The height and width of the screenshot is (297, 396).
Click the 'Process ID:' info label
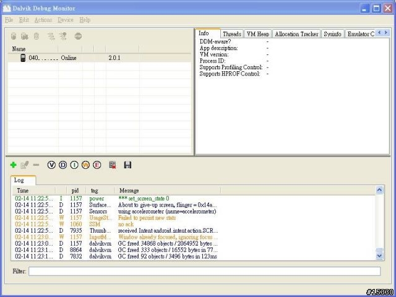point(212,61)
